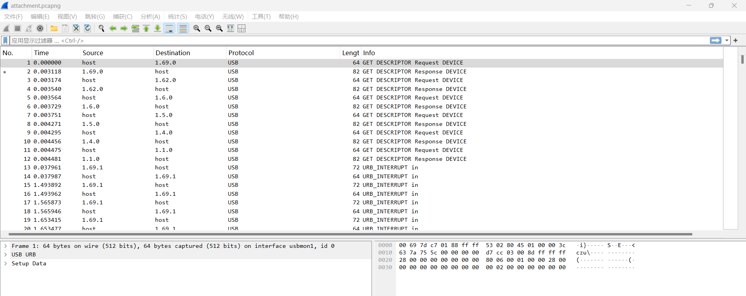Toggle auto scroll during live capture
The image size is (746, 296).
(x=169, y=28)
